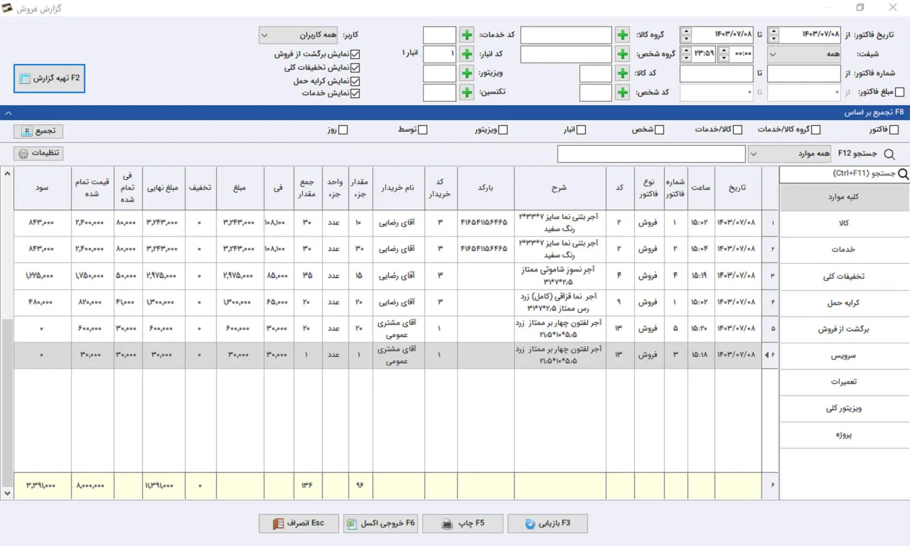
Task: Click the green plus beside گروه کالا
Action: (622, 35)
